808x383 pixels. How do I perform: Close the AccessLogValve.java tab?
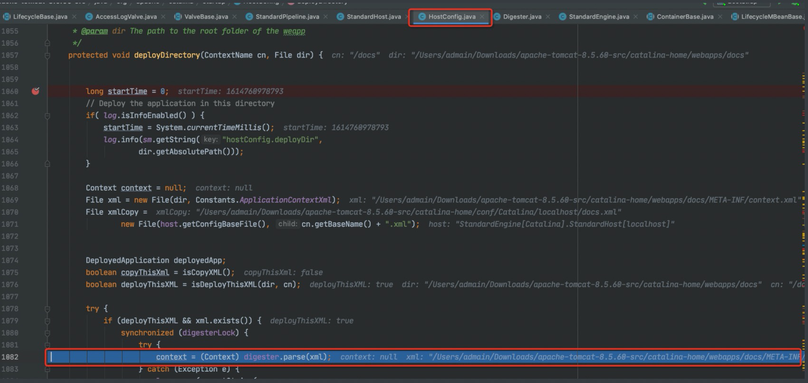coord(164,17)
